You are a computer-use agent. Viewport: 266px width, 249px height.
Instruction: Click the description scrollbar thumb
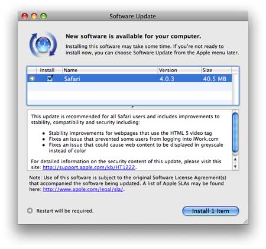tap(235, 132)
